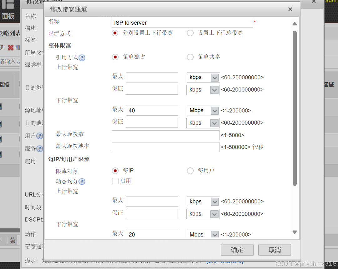Select 每IP as throttling target
Viewport: 338px width, 269px height.
(x=115, y=171)
